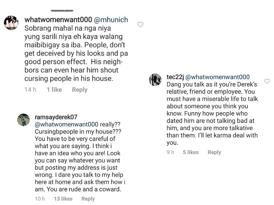This screenshot has width=274, height=205.
Task: Tap @whatwomenwant000 mention in ramsayderek07's reply
Action: coord(66,124)
